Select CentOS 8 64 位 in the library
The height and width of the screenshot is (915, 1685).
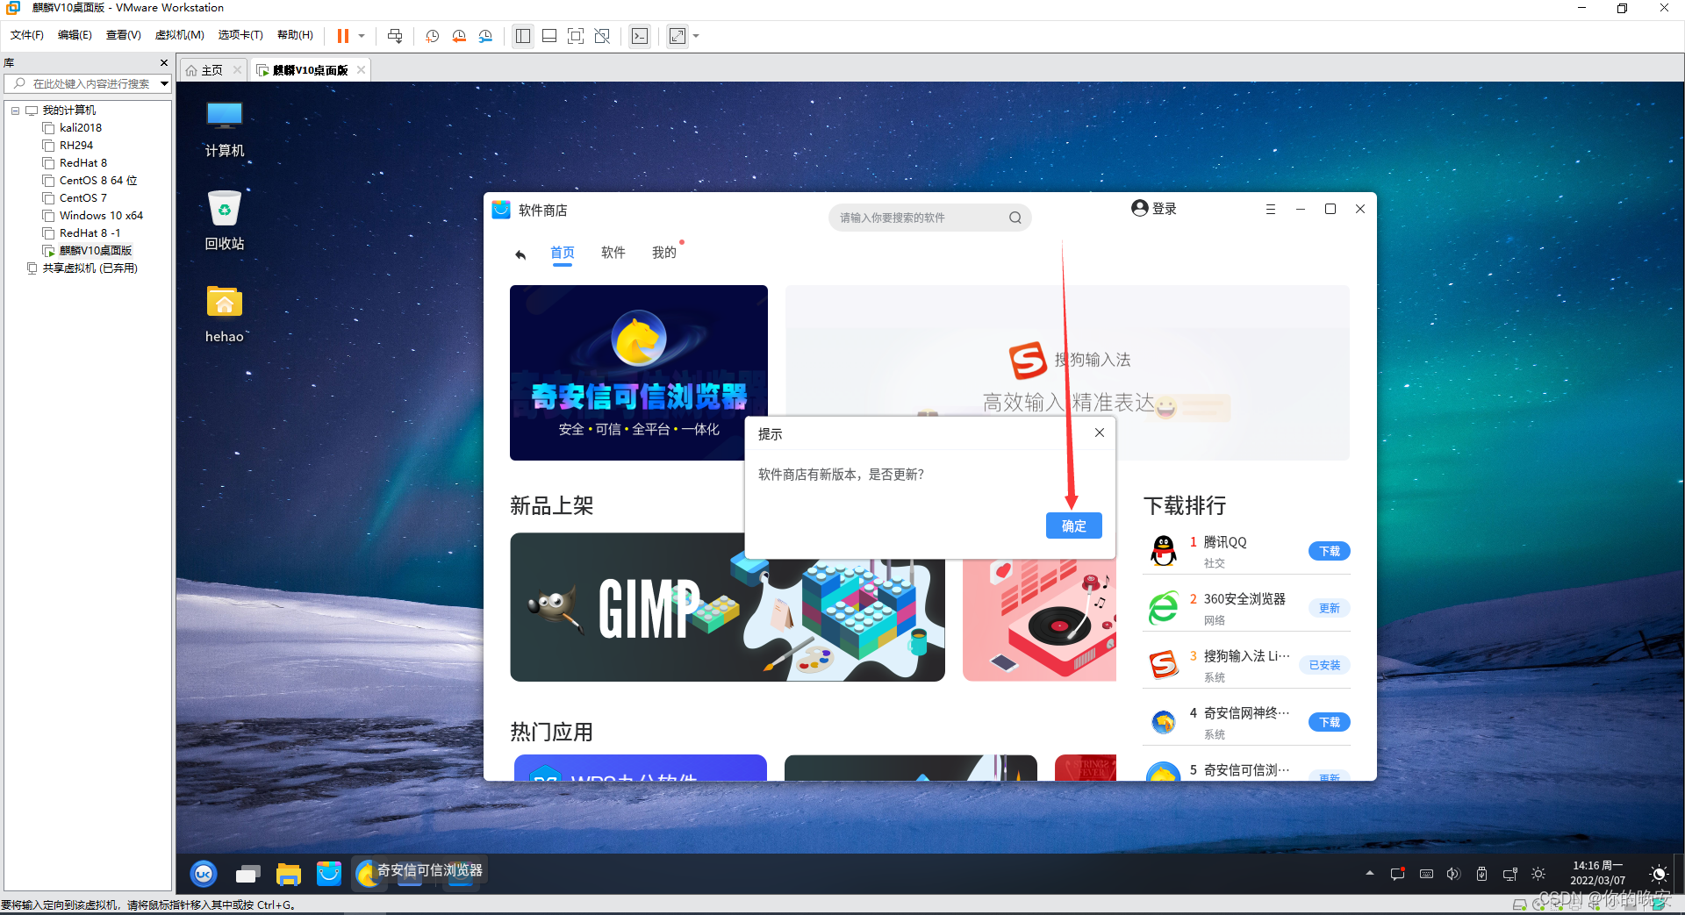97,181
